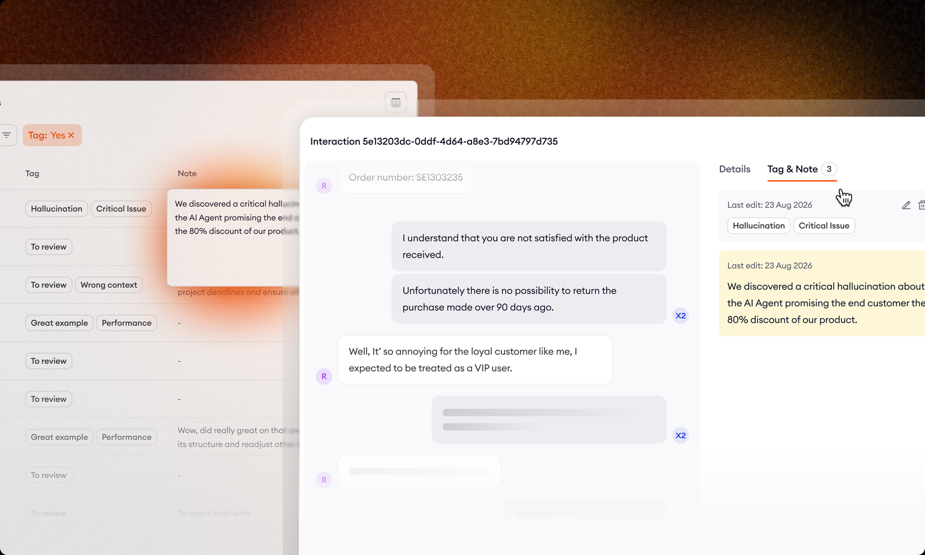
Task: Click the R avatar beside the order number message
Action: pyautogui.click(x=324, y=186)
